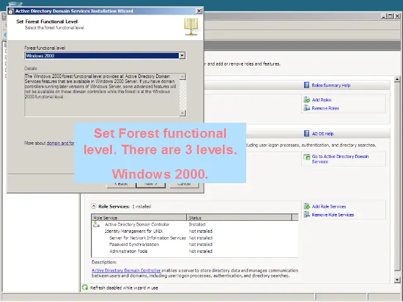The height and width of the screenshot is (302, 403).
Task: Close the AD DS Installation Wizard
Action: click(x=199, y=11)
